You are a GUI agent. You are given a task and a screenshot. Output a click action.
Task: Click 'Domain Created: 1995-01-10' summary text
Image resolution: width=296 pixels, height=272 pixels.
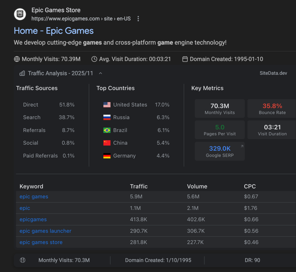coord(226,59)
